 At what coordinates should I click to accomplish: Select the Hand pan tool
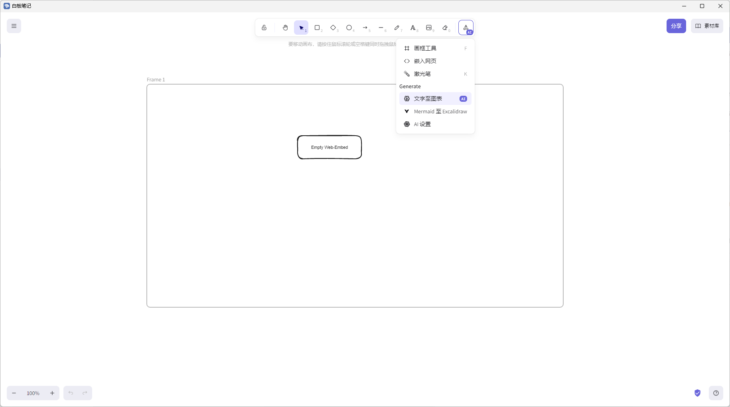285,28
